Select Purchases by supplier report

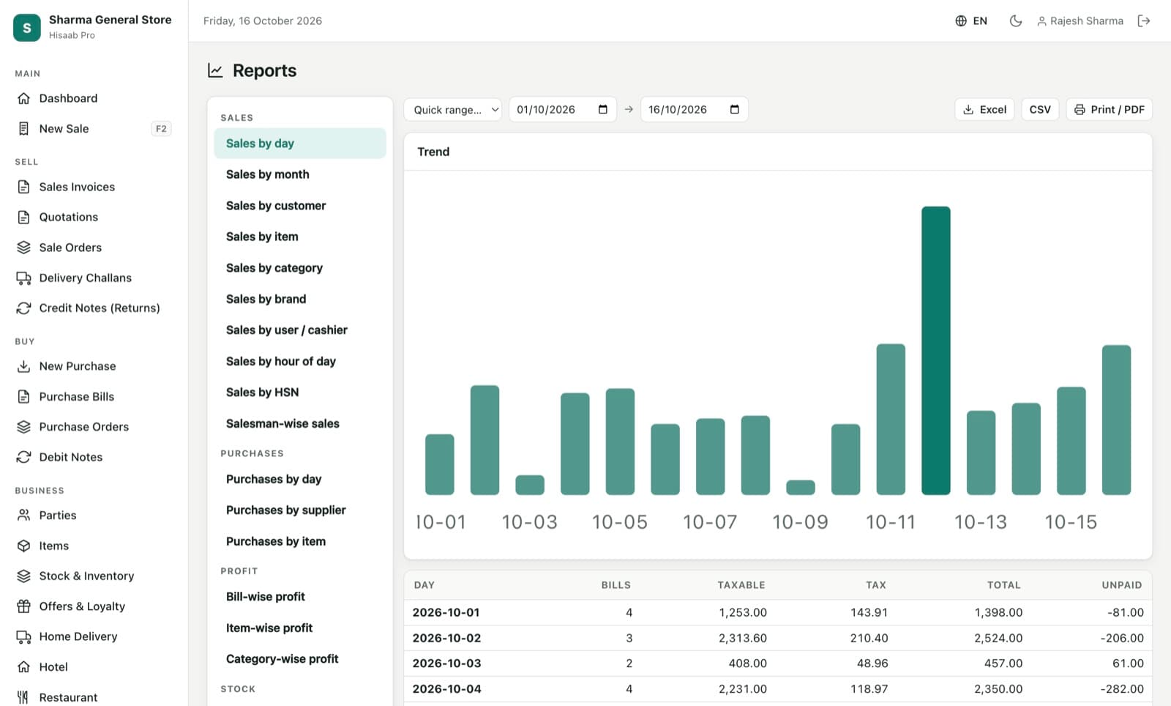[300, 510]
